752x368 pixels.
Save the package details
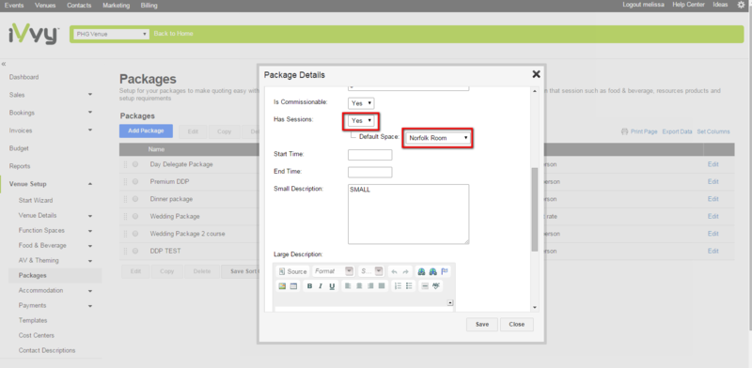[x=482, y=325]
